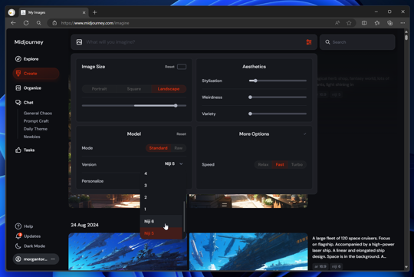This screenshot has width=414, height=277.
Task: Open the Organize icon in sidebar
Action: point(18,88)
